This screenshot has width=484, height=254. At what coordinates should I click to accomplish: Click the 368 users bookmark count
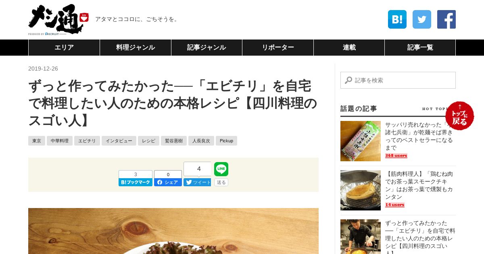(x=396, y=156)
